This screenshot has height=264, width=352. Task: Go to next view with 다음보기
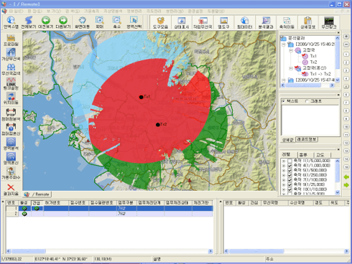tap(63, 22)
